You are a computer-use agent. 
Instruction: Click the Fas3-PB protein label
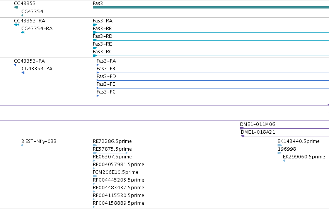106,69
